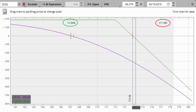Click the 72.86% probability label
196x112 pixels.
pos(71,23)
